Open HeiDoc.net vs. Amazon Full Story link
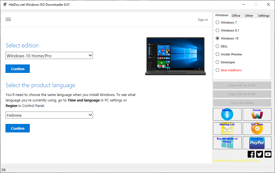The image size is (275, 173). coord(236,160)
